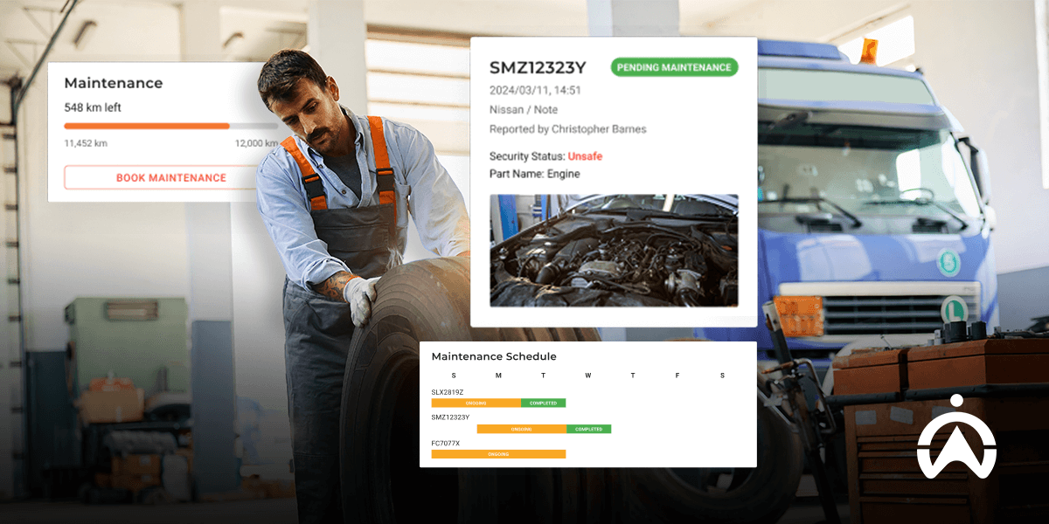Select the SMZ12323Y vehicle card heading
1049x524 pixels.
[x=540, y=66]
